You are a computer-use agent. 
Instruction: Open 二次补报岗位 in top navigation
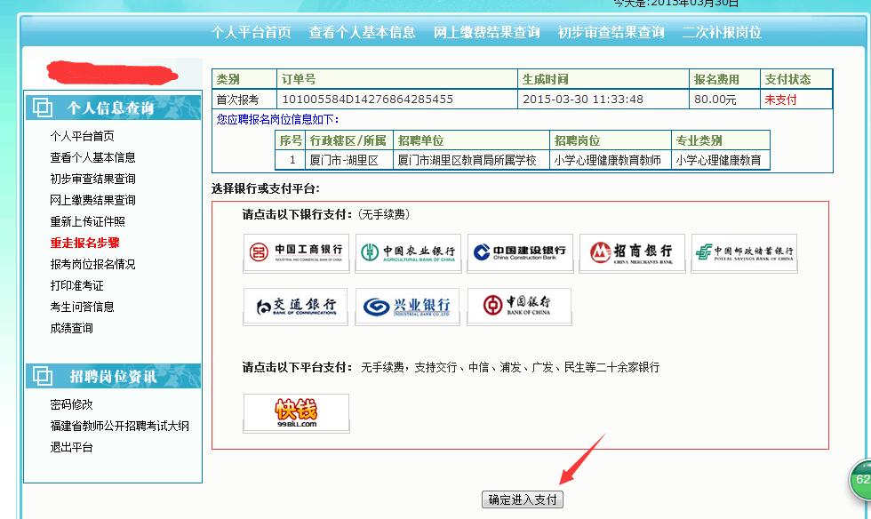pos(722,32)
